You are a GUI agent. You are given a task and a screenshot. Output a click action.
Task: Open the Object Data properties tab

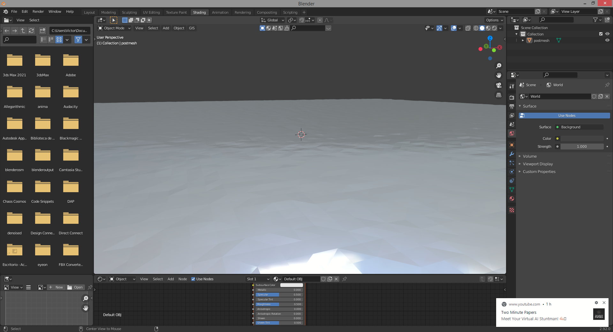pos(511,190)
